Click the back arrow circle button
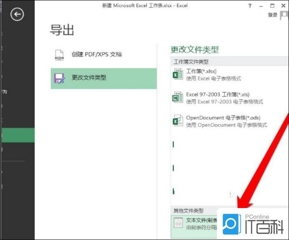289x240 pixels. coord(17,15)
